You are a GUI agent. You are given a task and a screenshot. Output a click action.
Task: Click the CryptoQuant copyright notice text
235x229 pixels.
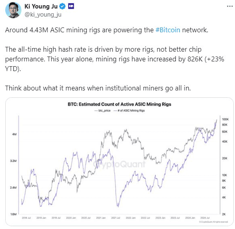pos(214,222)
